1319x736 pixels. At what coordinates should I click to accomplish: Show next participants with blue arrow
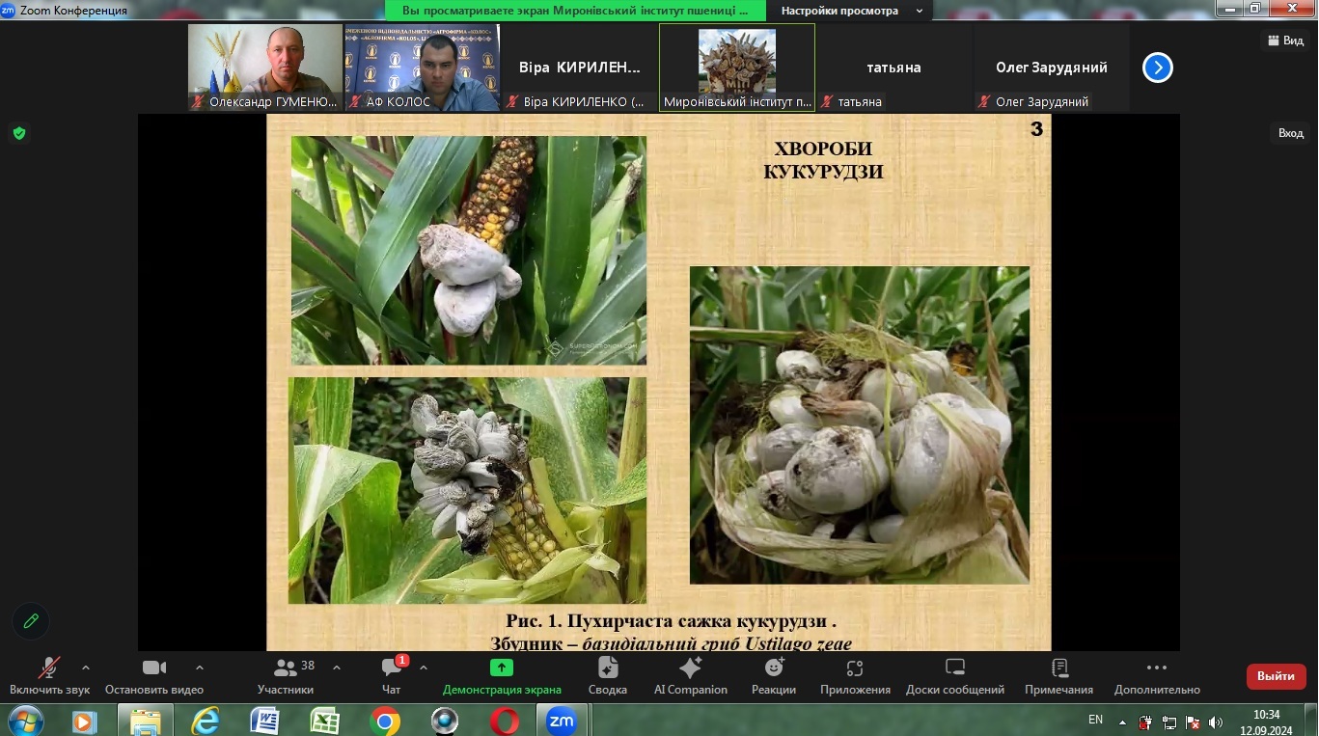pyautogui.click(x=1158, y=68)
